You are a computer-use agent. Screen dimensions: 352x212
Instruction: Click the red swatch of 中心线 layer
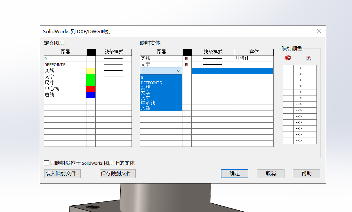tap(91, 89)
